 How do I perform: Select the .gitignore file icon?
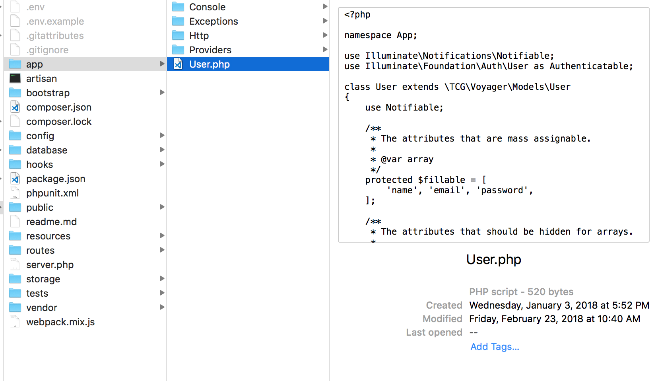tap(15, 50)
